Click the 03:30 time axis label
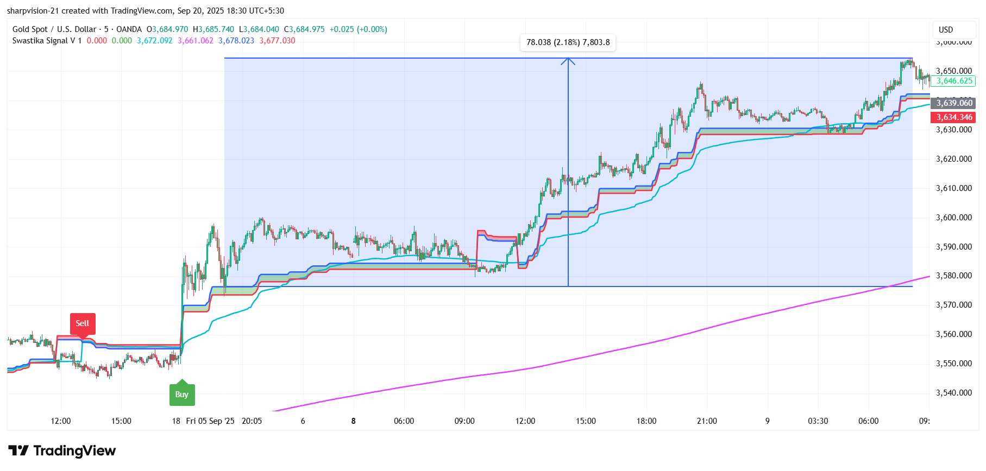This screenshot has height=471, width=986. 818,421
